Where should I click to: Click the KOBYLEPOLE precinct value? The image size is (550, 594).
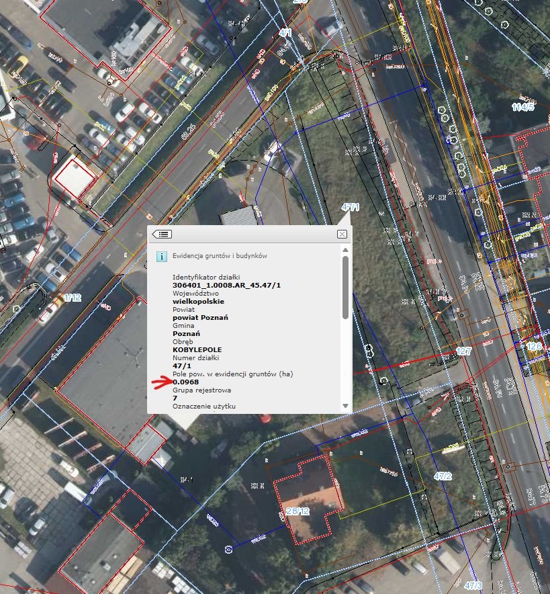coord(197,350)
